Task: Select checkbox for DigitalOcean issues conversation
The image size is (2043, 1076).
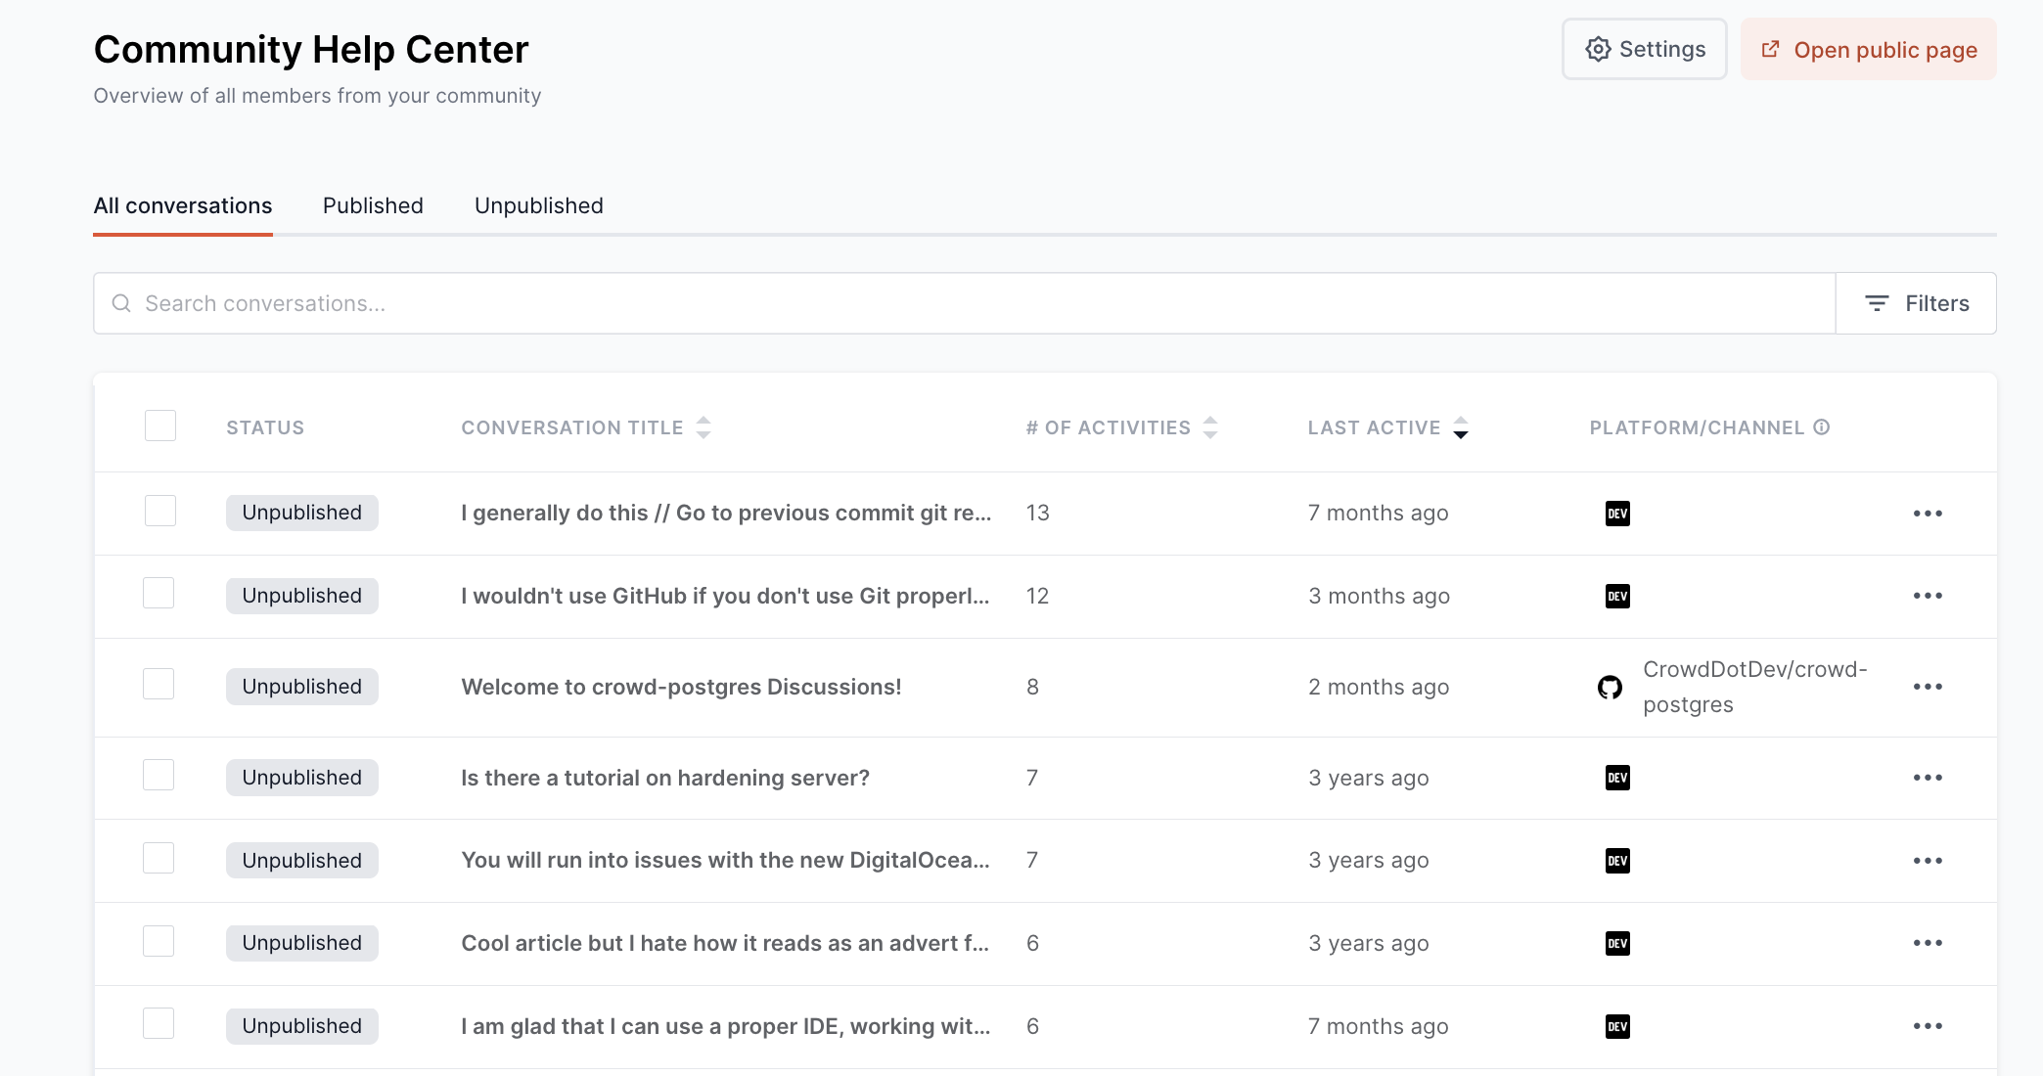Action: (x=159, y=859)
